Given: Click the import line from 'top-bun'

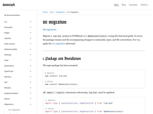Looking at the screenshot, I should pyautogui.click(x=79, y=103).
